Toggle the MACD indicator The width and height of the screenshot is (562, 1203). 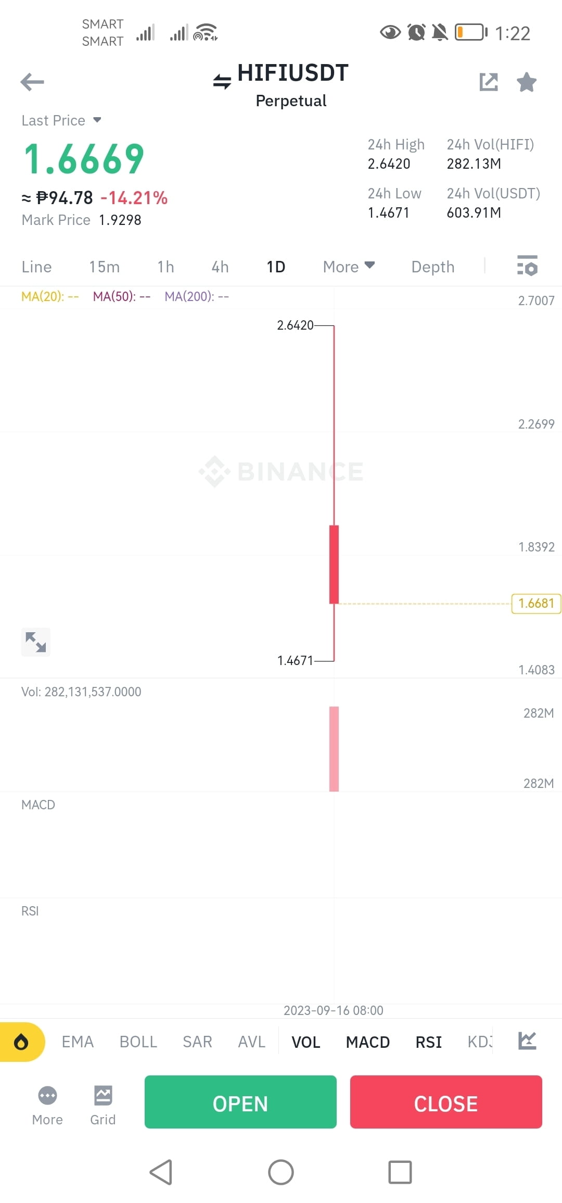pyautogui.click(x=368, y=1042)
